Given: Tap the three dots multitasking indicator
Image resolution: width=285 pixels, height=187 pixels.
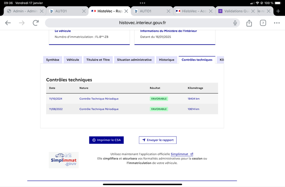Looking at the screenshot, I should (x=142, y=3).
